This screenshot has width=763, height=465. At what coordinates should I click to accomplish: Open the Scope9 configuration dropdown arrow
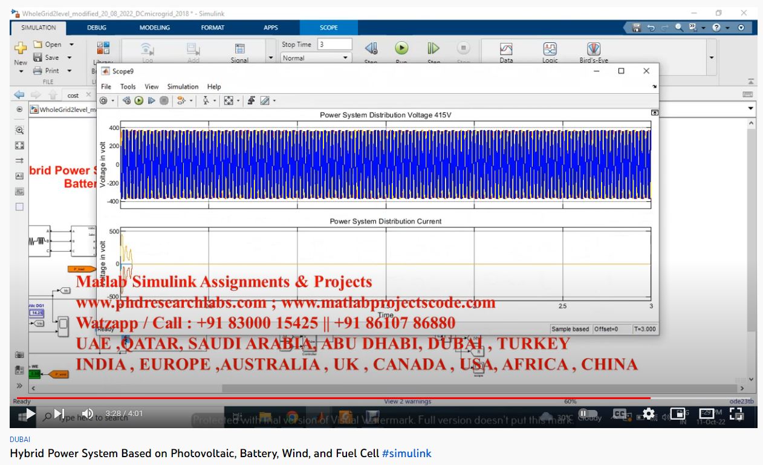pos(112,101)
